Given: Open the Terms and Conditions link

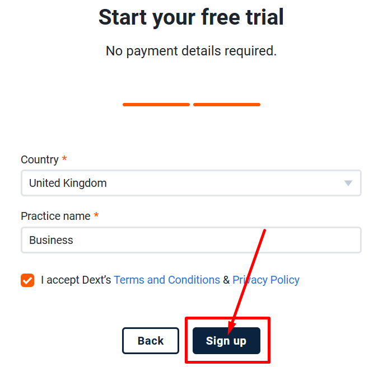Looking at the screenshot, I should coord(167,280).
